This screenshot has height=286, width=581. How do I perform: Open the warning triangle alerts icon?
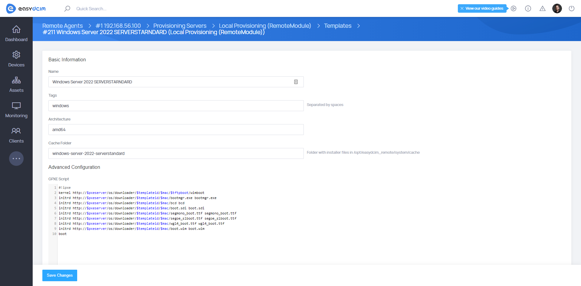[543, 8]
